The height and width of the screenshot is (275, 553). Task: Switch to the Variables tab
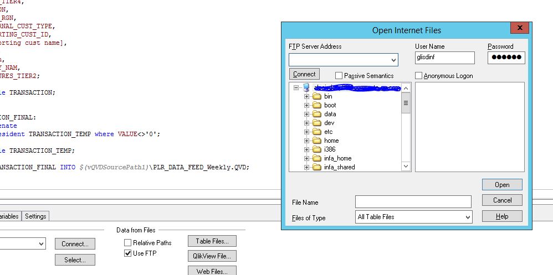pos(9,216)
